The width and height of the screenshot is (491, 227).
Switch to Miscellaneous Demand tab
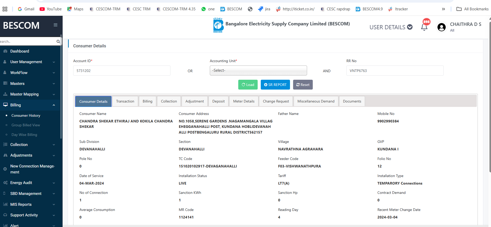316,101
